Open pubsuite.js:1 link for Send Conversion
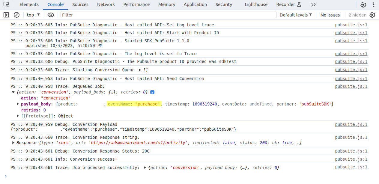The image size is (379, 184). click(x=351, y=79)
